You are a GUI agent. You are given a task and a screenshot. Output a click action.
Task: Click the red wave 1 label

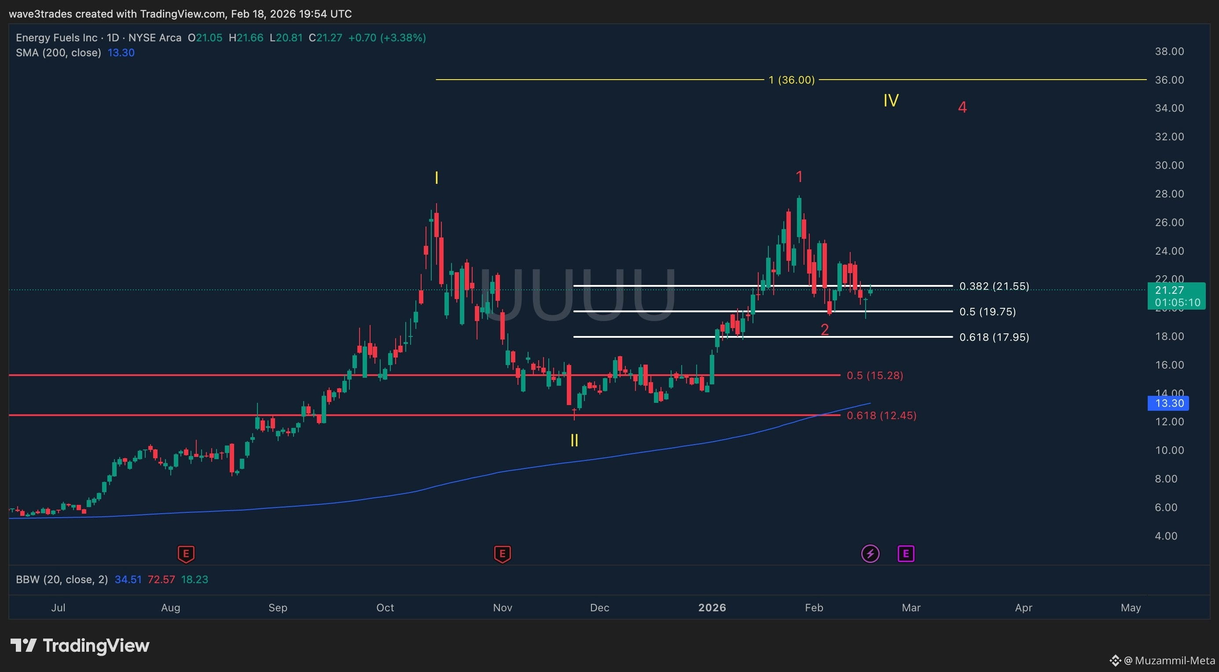point(799,177)
